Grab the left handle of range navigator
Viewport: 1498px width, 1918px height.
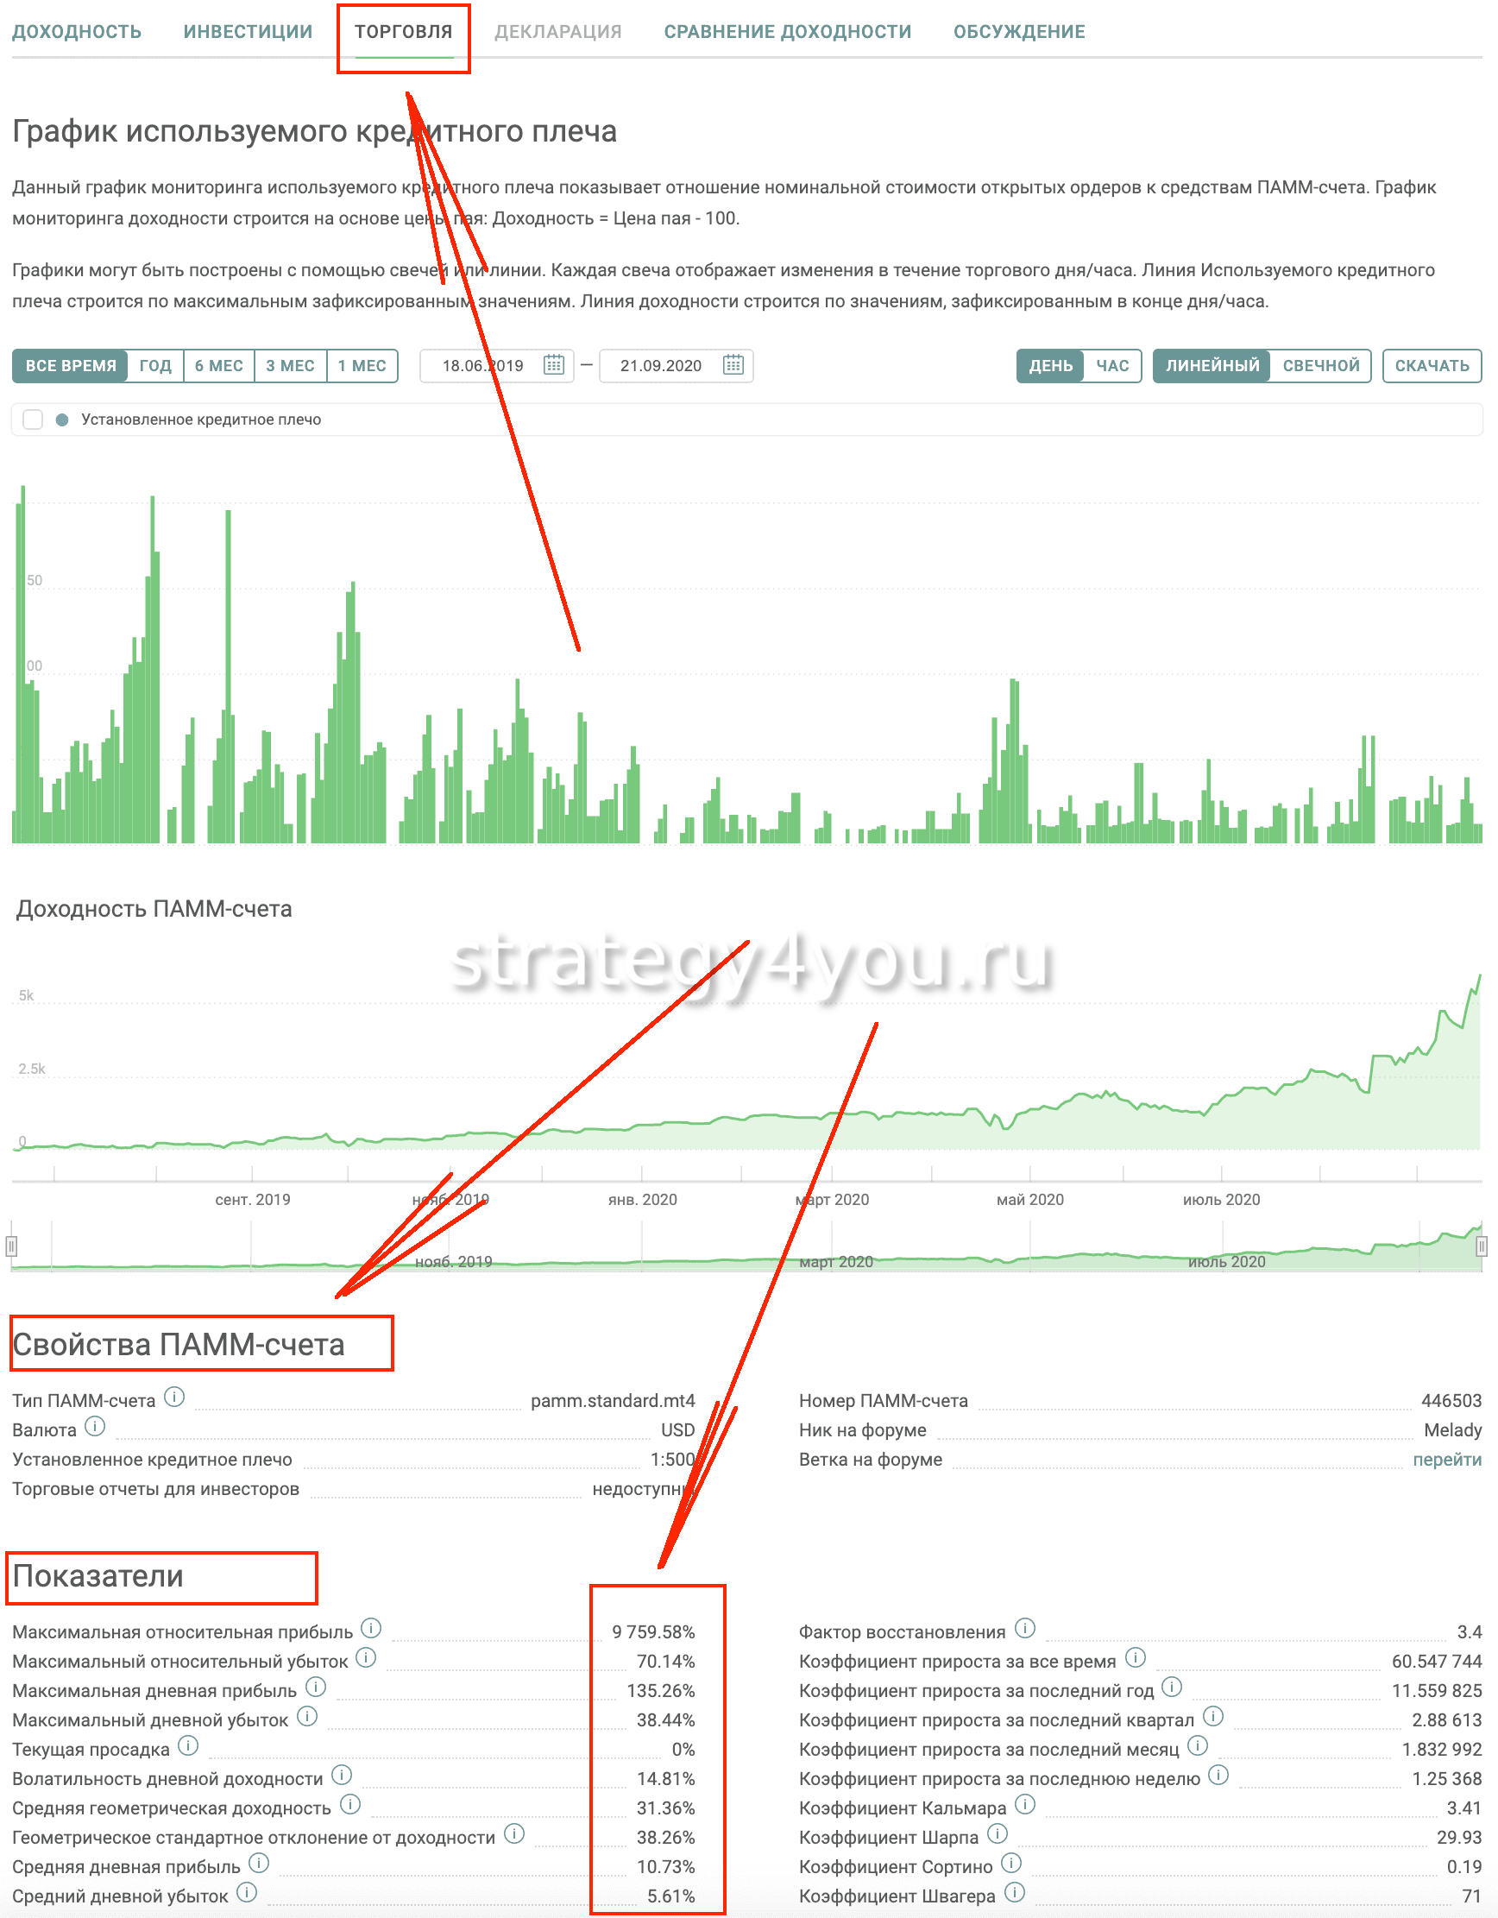(11, 1246)
